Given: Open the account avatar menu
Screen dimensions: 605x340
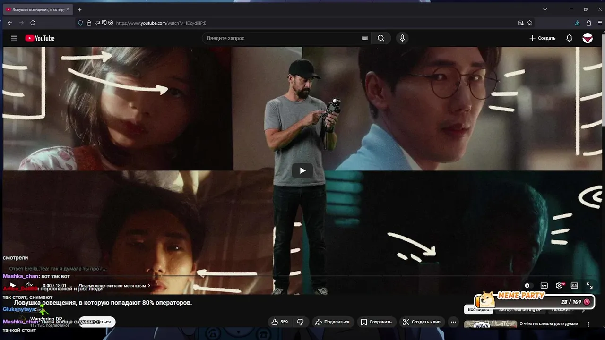Looking at the screenshot, I should coord(588,38).
